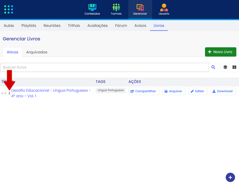239x186 pixels.
Task: Select the Ativos tab
Action: coord(12,52)
